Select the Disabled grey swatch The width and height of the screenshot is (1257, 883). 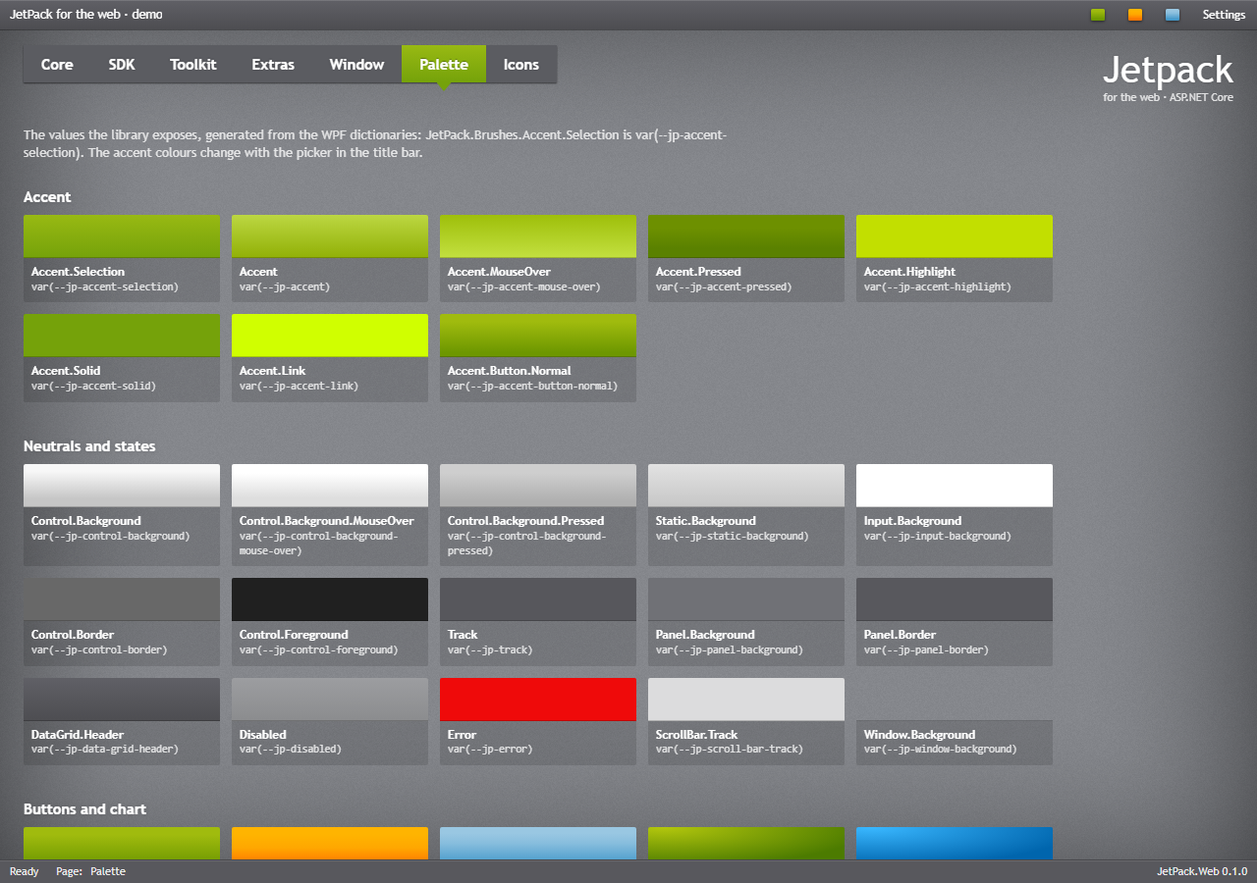(x=330, y=700)
